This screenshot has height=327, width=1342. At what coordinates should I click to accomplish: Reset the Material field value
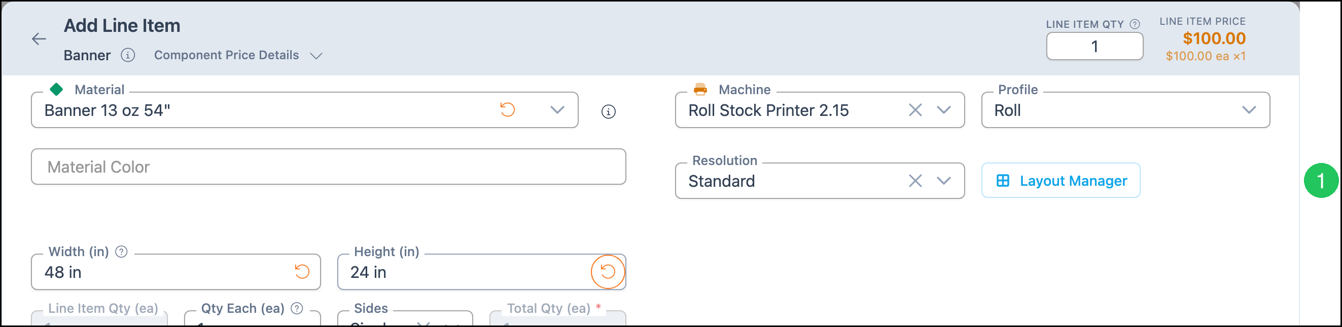coord(507,110)
